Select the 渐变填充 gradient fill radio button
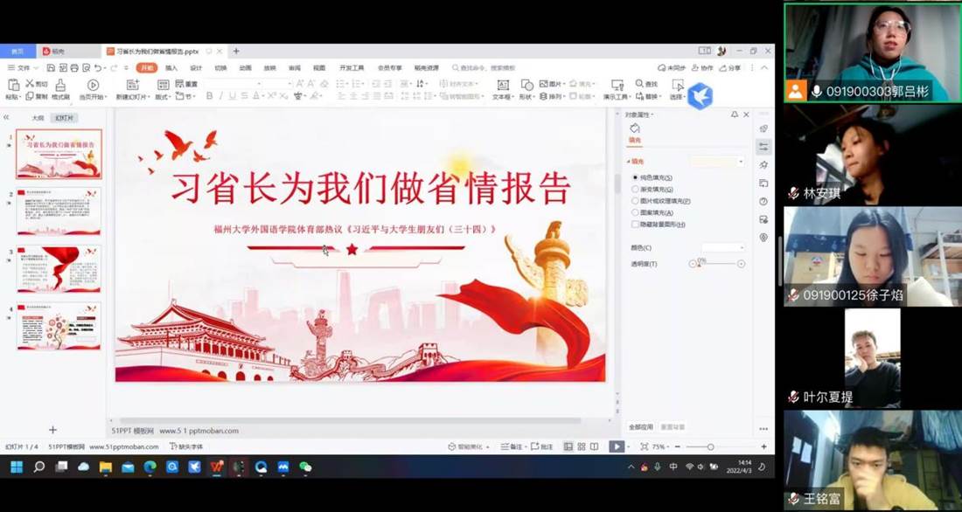 tap(635, 190)
